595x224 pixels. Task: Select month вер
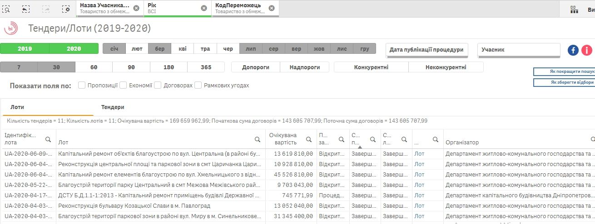[296, 48]
